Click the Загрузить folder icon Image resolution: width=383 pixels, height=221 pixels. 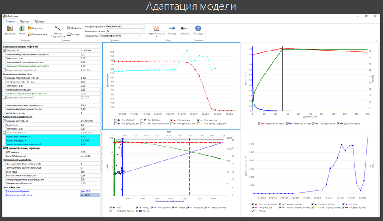tap(29, 28)
